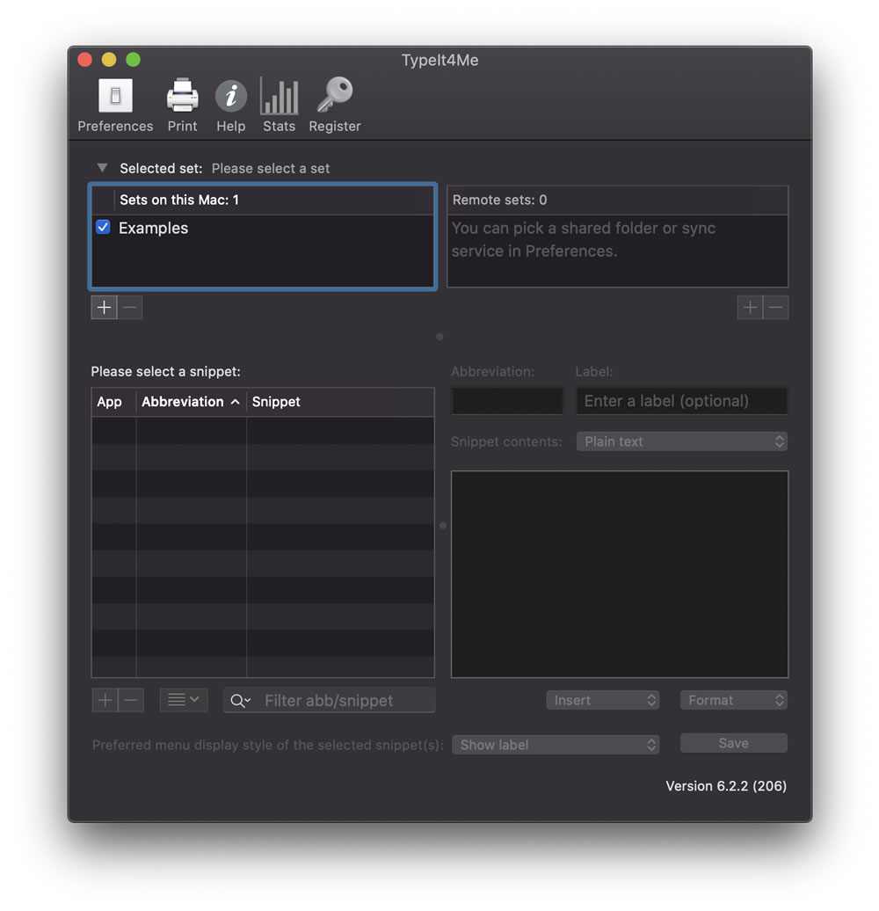The image size is (879, 911).
Task: Click the Version 6.2.2 (206) text
Action: click(726, 786)
